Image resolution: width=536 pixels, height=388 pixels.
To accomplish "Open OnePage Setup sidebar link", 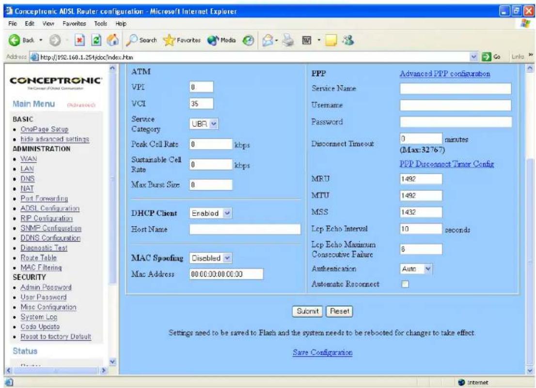I will (x=45, y=129).
